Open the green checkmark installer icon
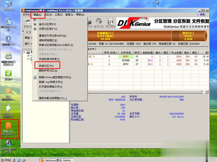 coord(8,75)
